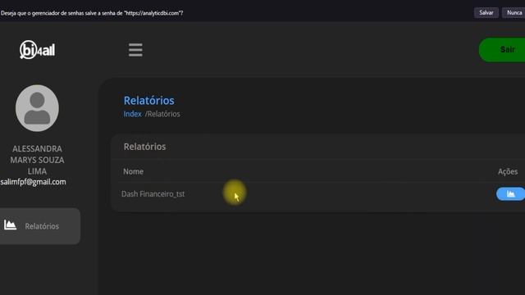Click the password manager prompt message
The image size is (525, 295).
point(92,13)
